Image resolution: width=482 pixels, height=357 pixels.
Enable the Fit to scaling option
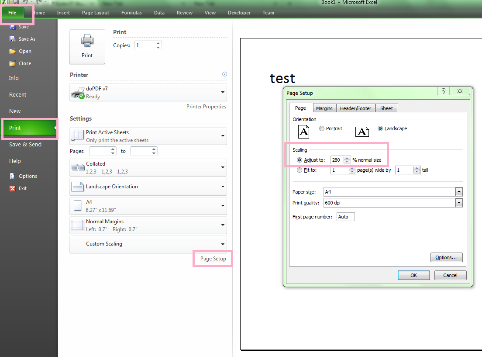coord(299,170)
